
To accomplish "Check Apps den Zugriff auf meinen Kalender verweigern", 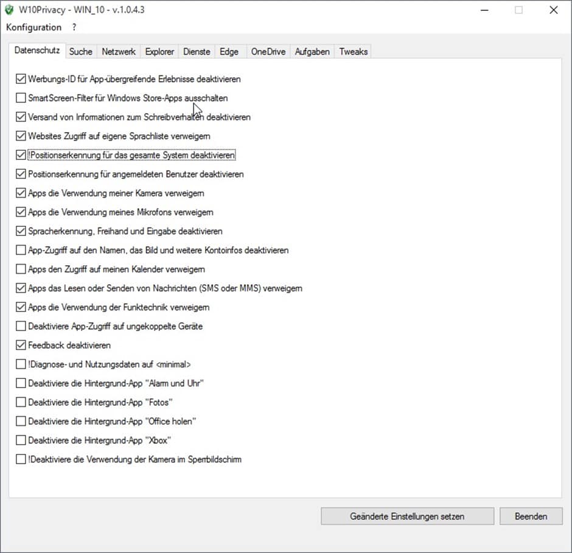I will click(x=21, y=270).
